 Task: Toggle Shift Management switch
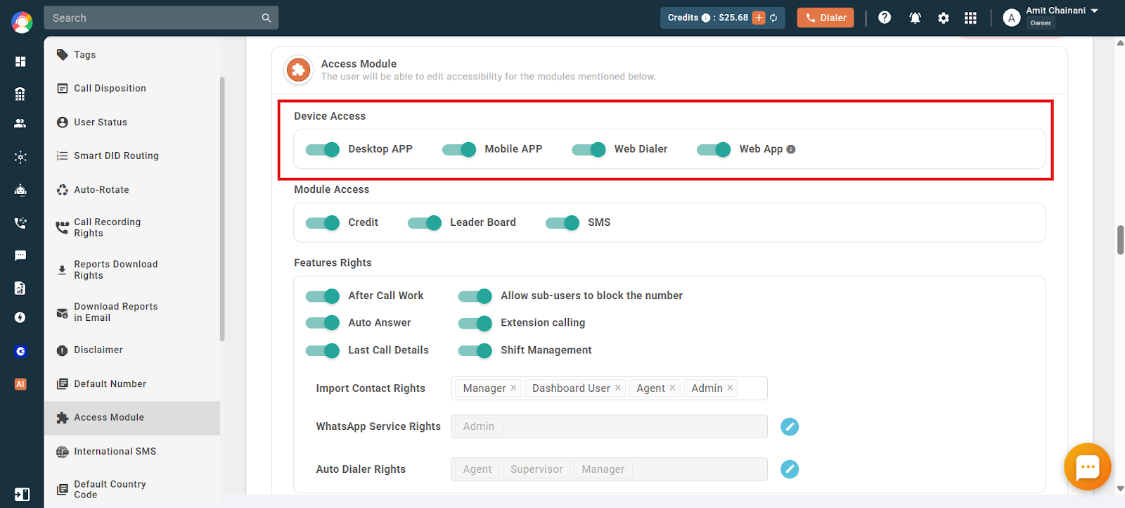[x=475, y=350]
